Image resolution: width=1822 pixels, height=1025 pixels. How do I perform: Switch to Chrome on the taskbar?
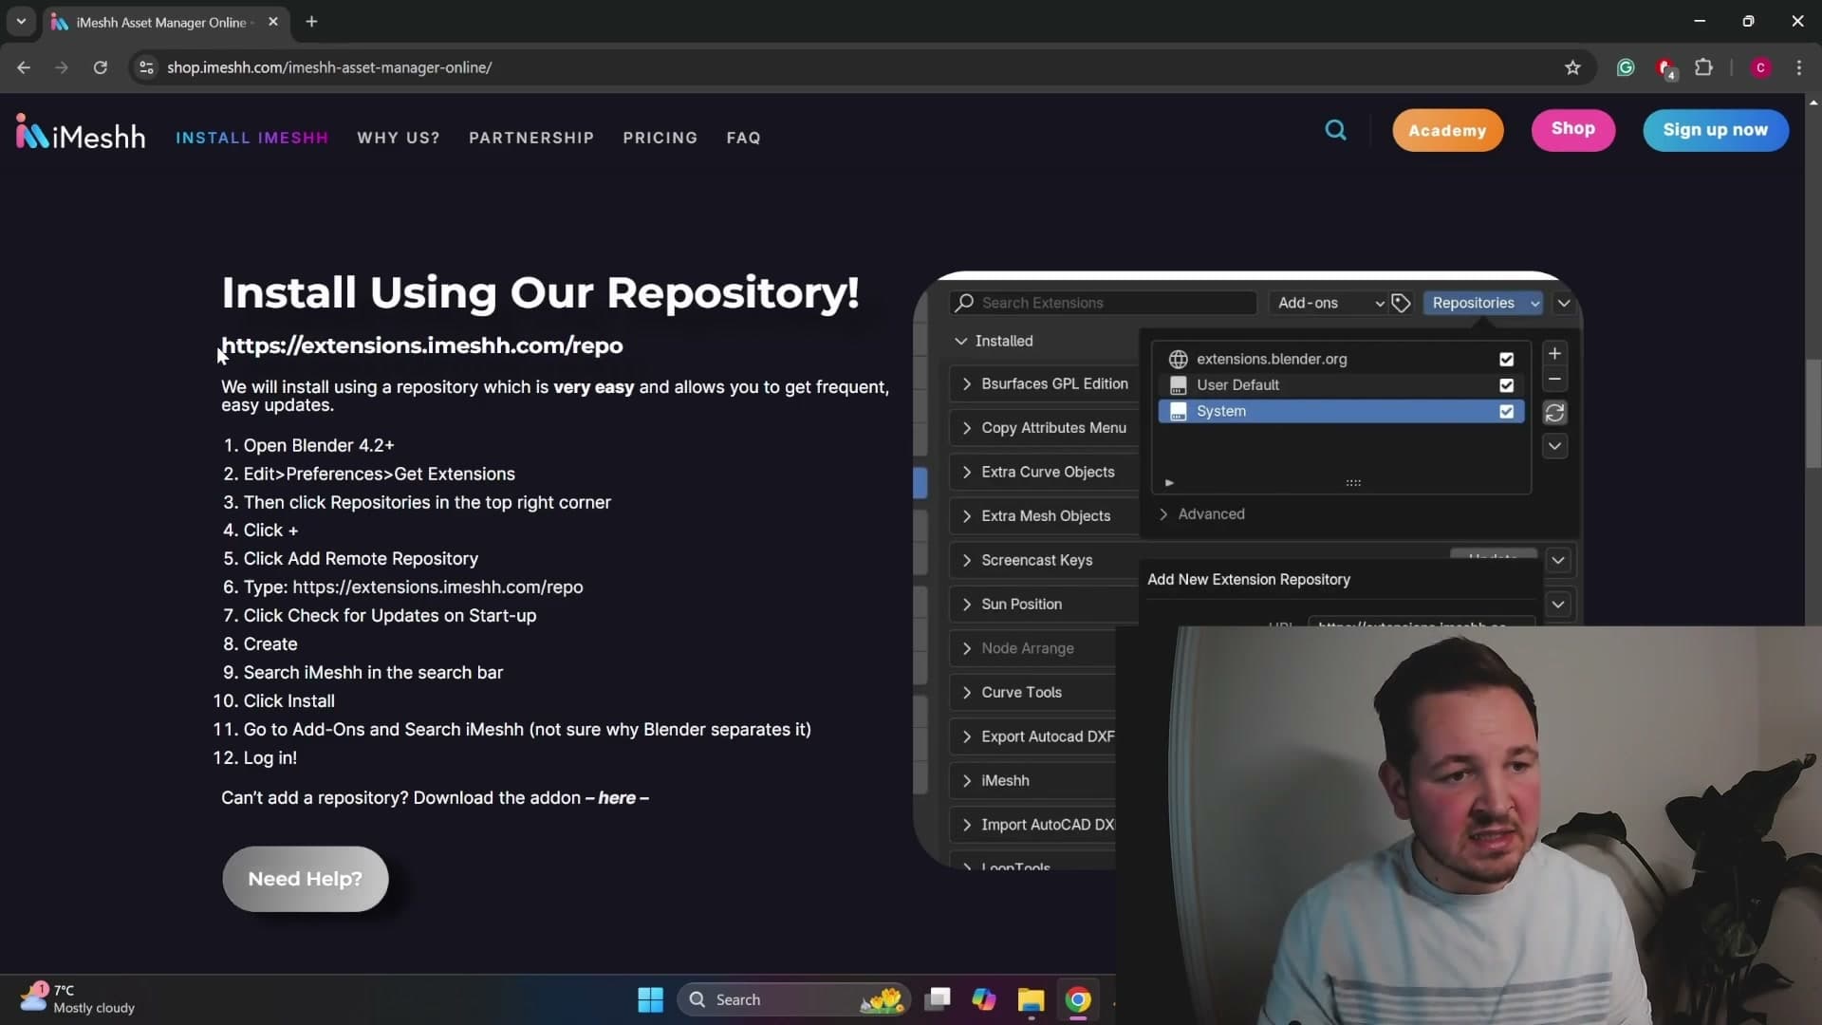pos(1078,999)
